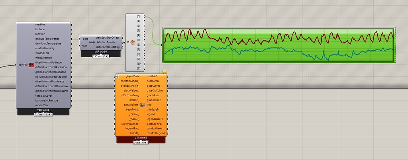The image size is (408, 160).
Task: Click the bakeIt_ input
Action: (x=135, y=133)
